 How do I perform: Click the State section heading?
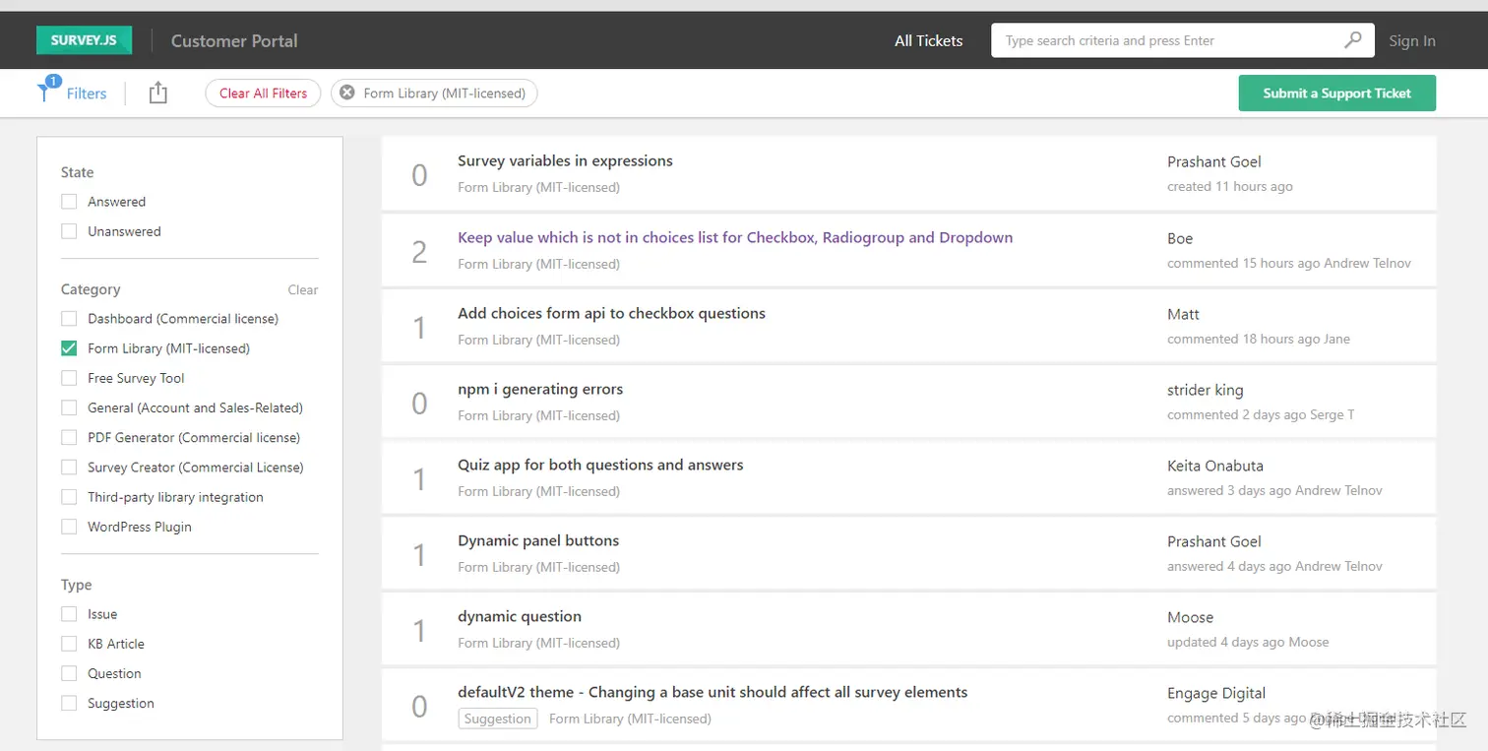coord(77,172)
